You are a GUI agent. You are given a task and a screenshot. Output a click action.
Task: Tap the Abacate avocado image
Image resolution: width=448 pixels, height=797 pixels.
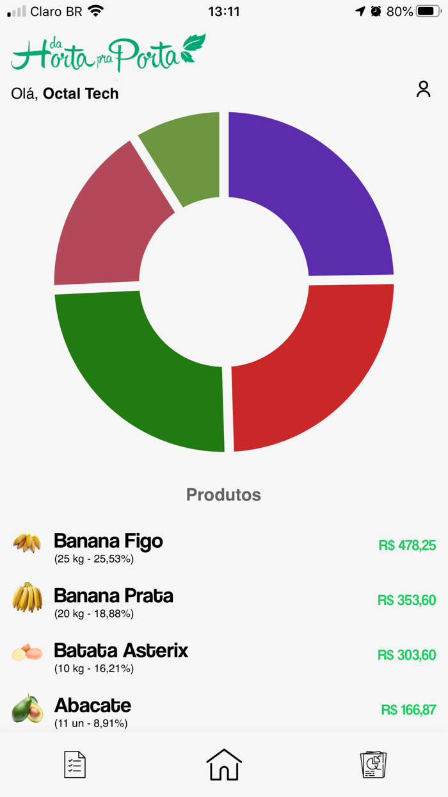[x=27, y=709]
